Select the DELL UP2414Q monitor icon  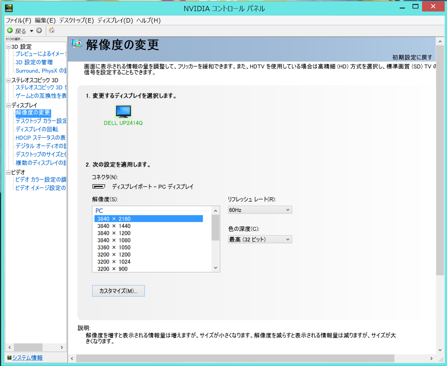tap(123, 111)
